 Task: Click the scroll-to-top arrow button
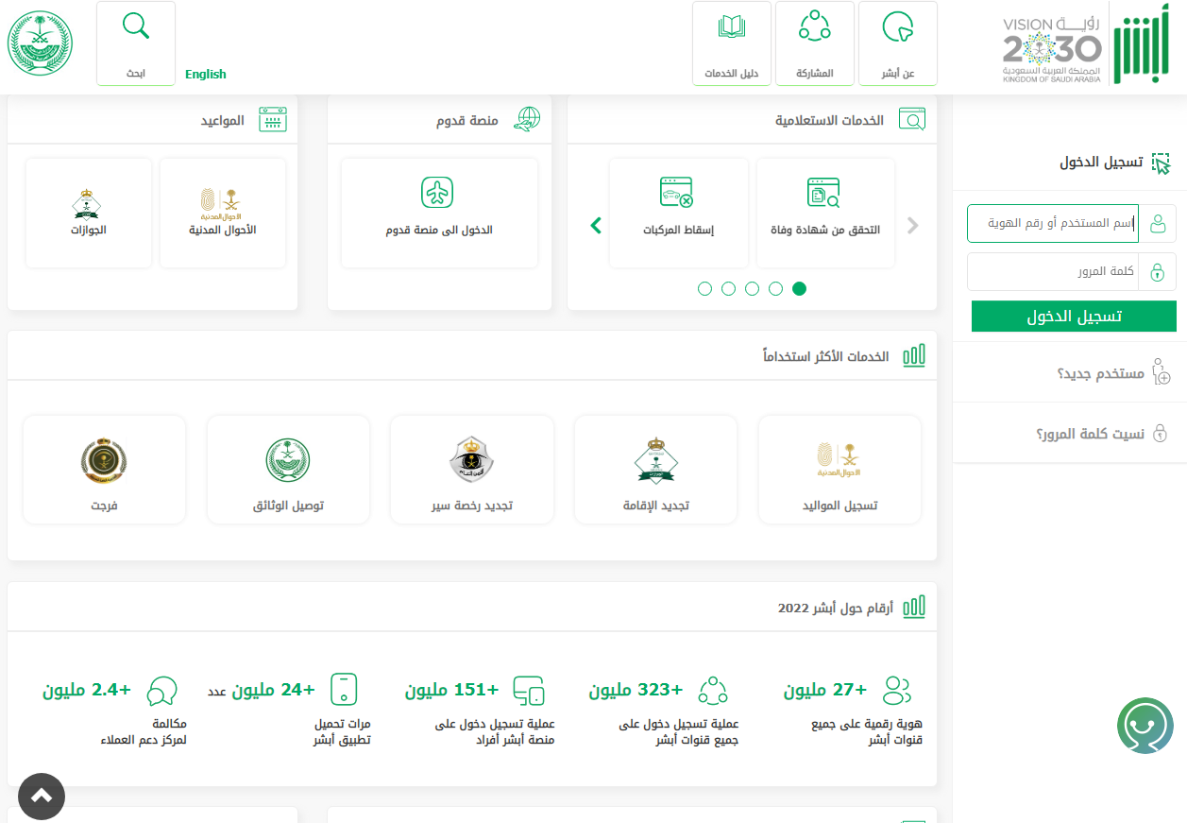pos(42,797)
